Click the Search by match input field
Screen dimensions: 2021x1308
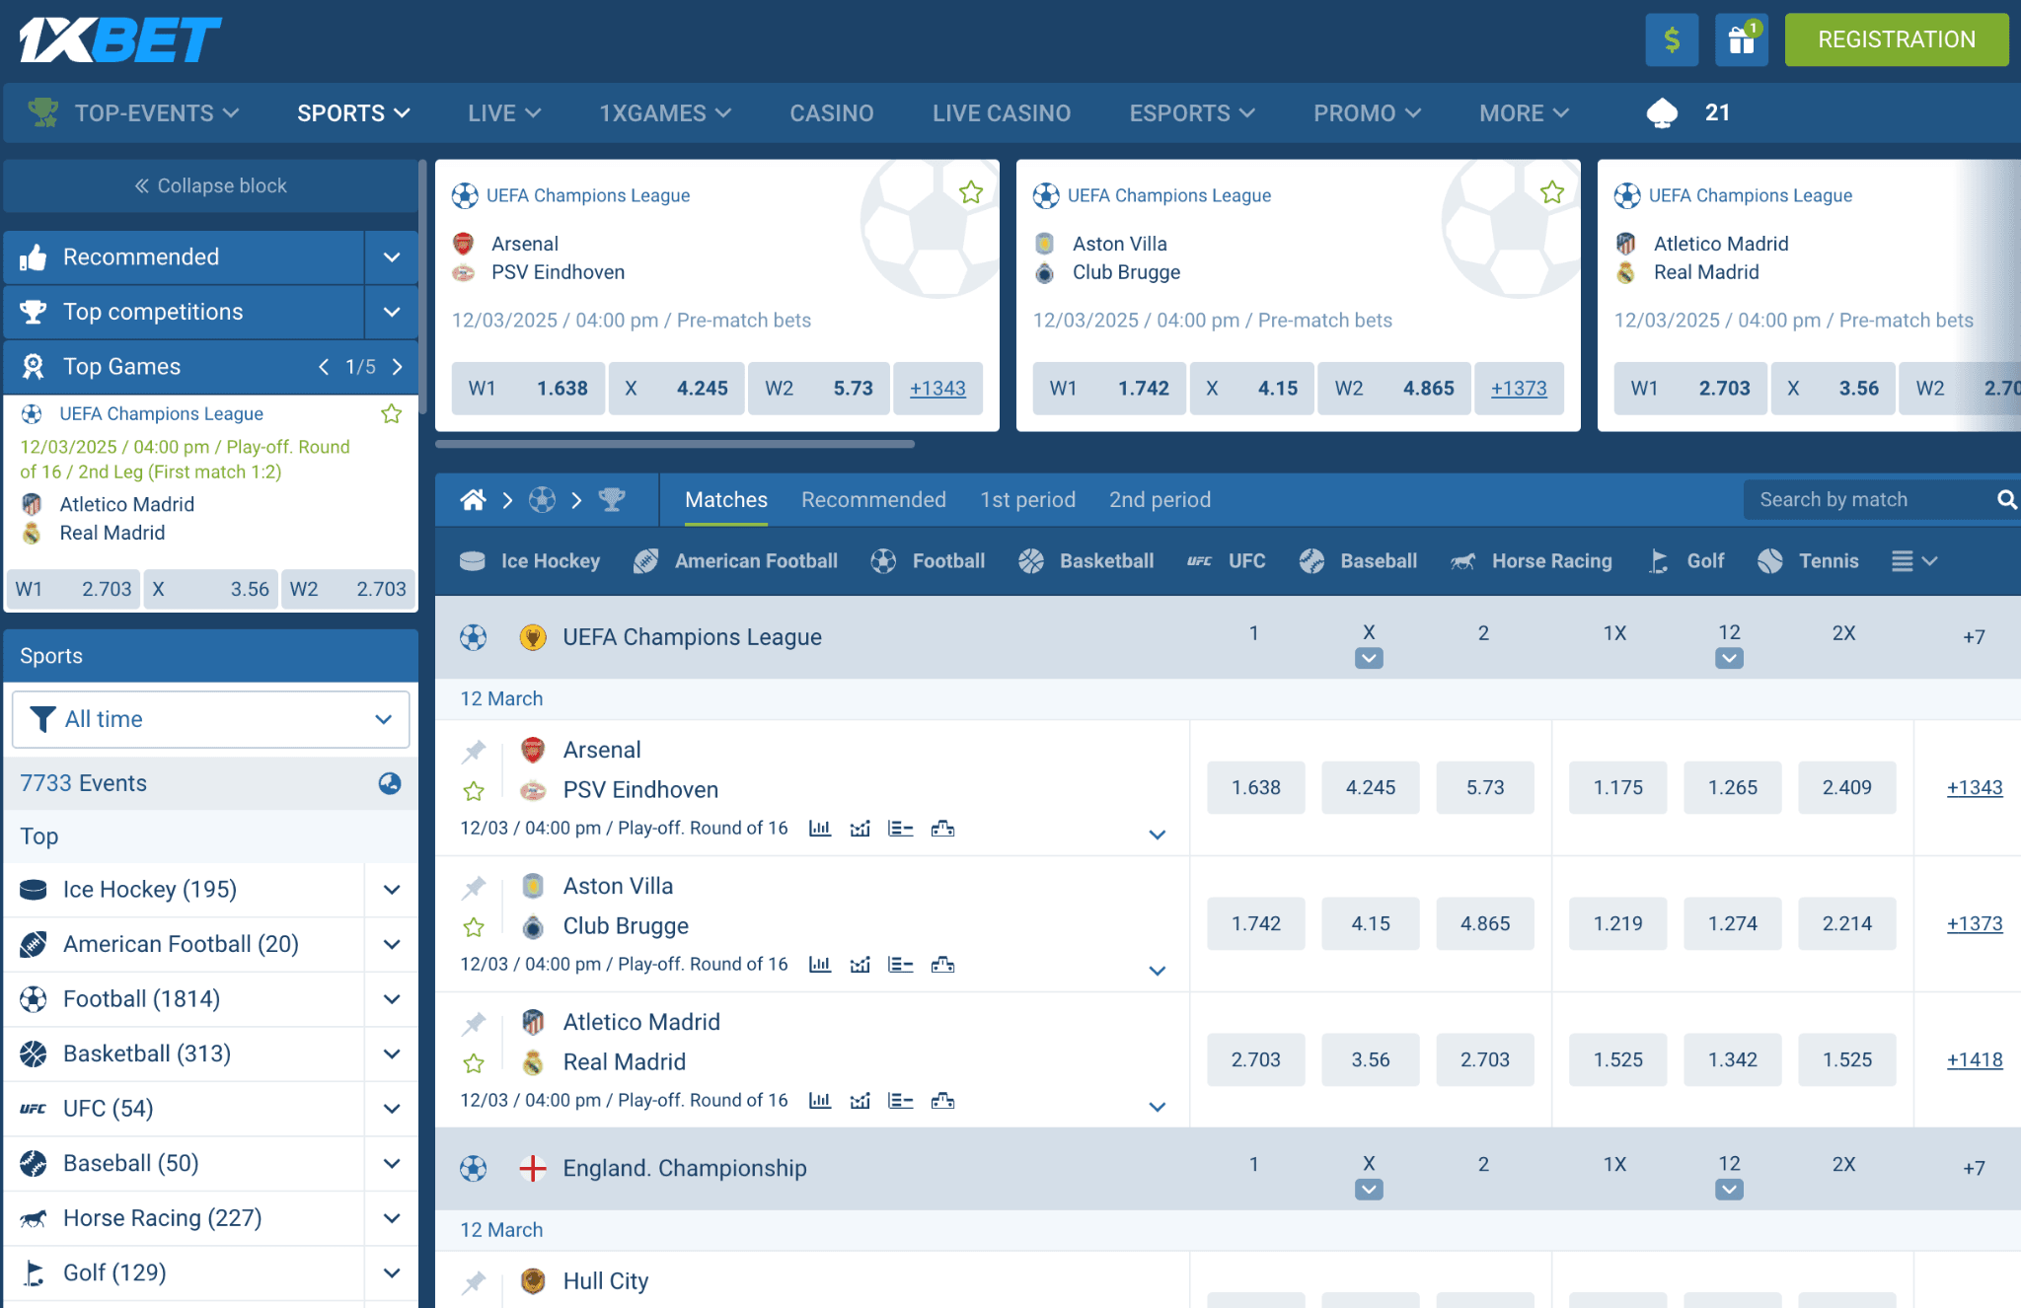pos(1865,499)
